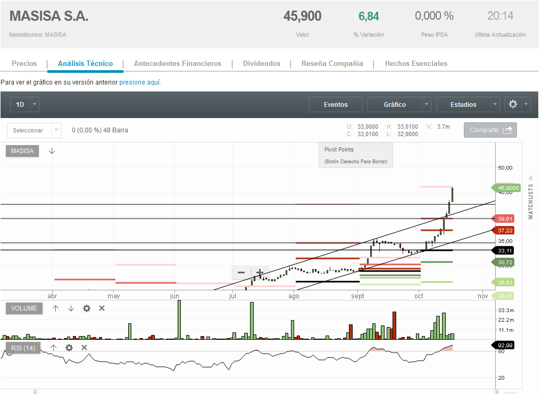
Task: Expand the Estudios studies dropdown
Action: (495, 105)
